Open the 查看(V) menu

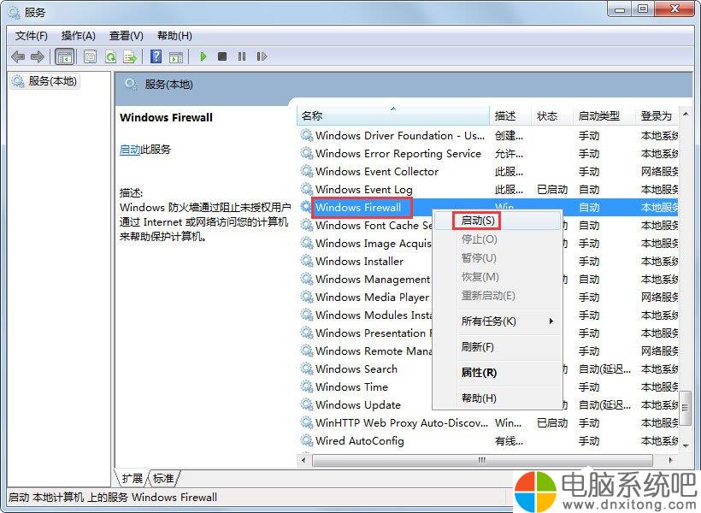click(126, 36)
